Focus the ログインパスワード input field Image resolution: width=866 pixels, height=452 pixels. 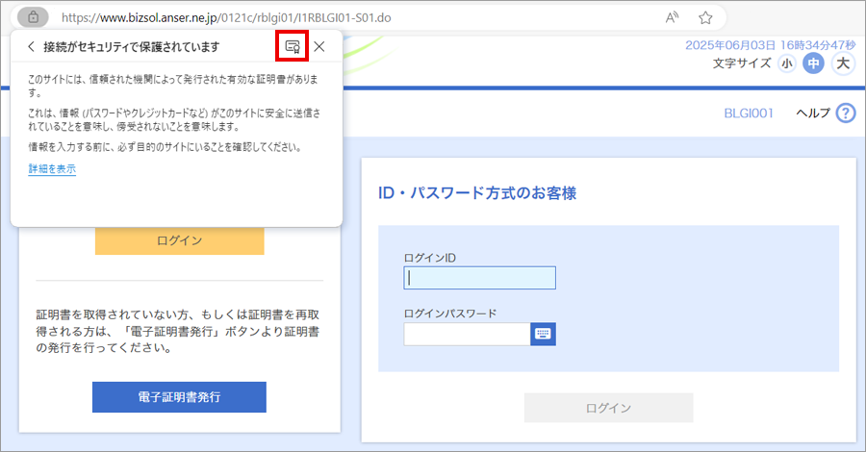pyautogui.click(x=467, y=334)
